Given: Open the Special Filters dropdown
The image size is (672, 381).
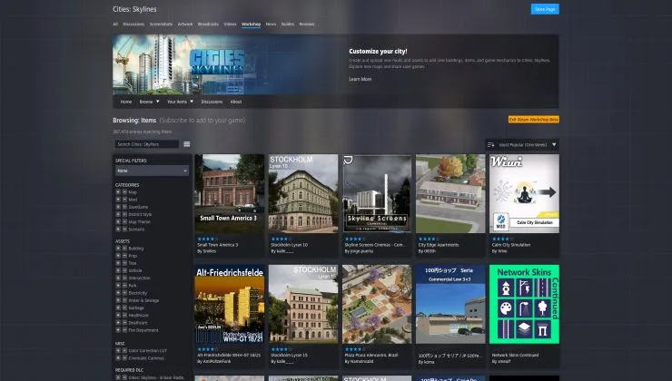Looking at the screenshot, I should tap(152, 171).
